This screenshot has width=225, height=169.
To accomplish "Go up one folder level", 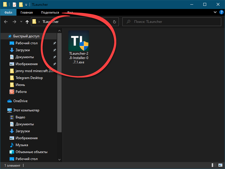I will click(27, 22).
